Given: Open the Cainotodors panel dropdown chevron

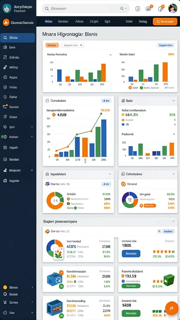Looking at the screenshot, I should click(173, 174).
